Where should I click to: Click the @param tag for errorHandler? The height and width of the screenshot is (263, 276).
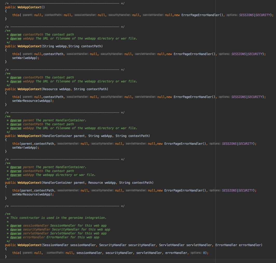(16, 237)
